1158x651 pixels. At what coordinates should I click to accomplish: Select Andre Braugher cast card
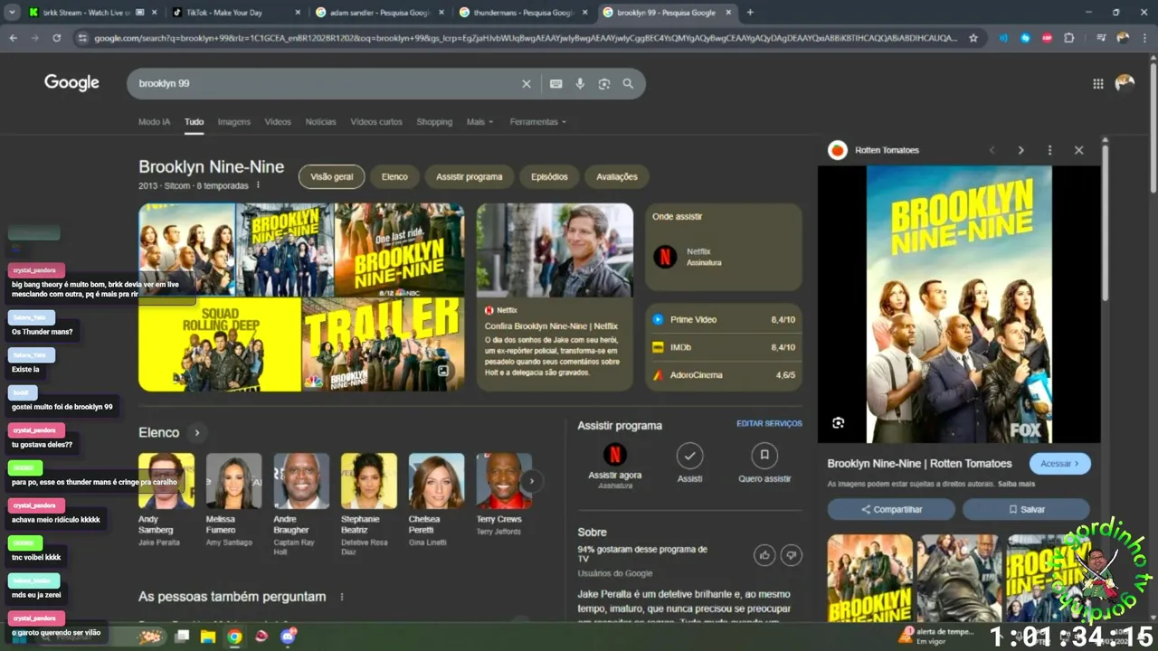(301, 504)
